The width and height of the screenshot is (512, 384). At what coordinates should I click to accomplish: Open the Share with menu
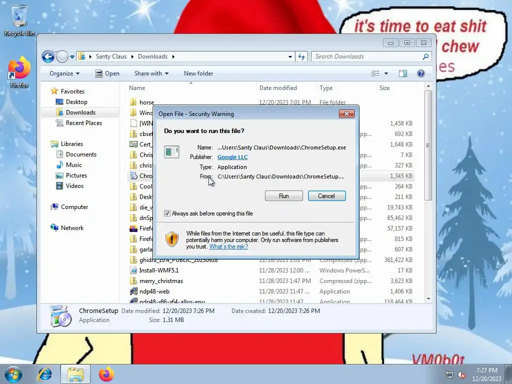click(x=151, y=73)
